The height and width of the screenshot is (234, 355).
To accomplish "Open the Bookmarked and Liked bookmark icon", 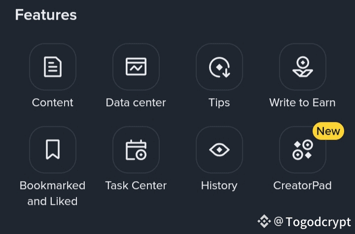I will click(52, 150).
